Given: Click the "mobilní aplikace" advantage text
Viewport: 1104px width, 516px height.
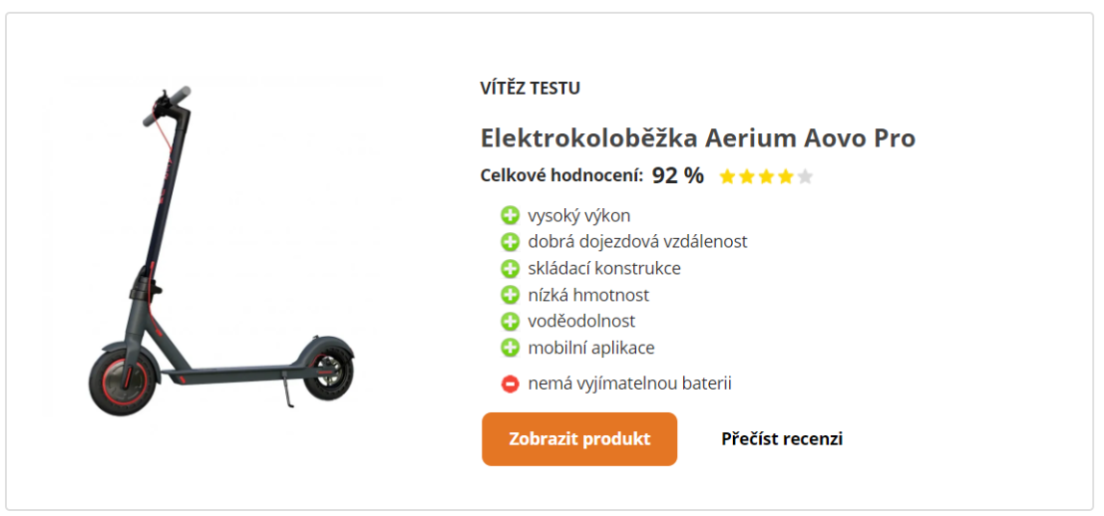Looking at the screenshot, I should click(x=590, y=348).
